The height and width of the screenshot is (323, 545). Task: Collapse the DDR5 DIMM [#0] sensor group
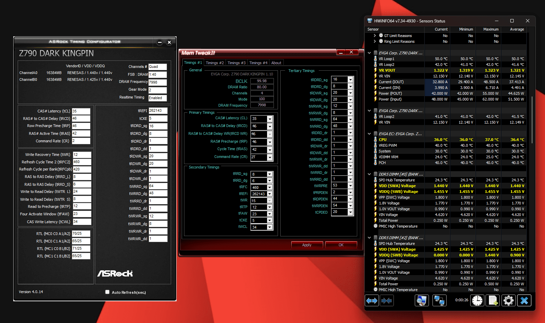point(369,174)
